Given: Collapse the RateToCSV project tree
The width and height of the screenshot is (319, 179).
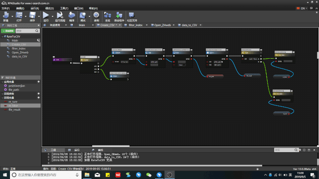Looking at the screenshot, I should [2, 36].
